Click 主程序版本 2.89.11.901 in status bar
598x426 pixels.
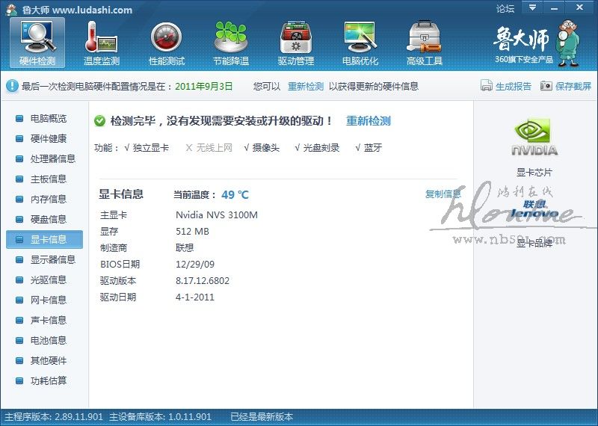click(x=54, y=417)
